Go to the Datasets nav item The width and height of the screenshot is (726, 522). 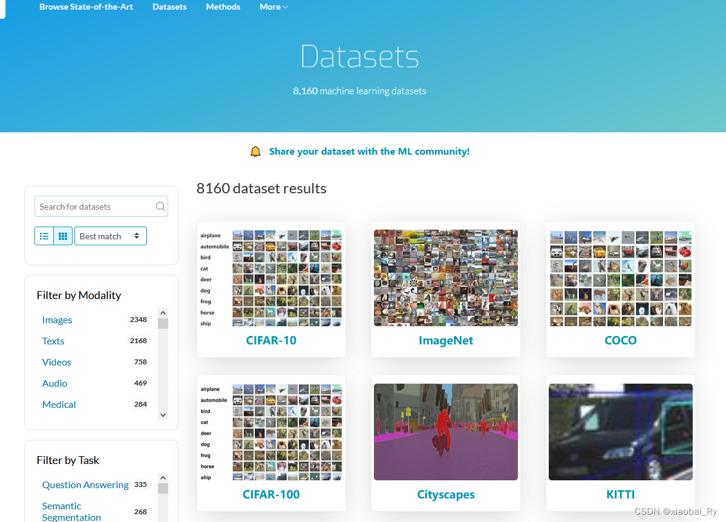pos(169,7)
